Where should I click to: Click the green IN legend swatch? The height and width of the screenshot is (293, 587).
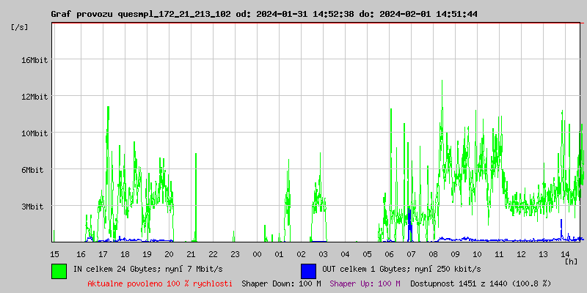pyautogui.click(x=59, y=270)
